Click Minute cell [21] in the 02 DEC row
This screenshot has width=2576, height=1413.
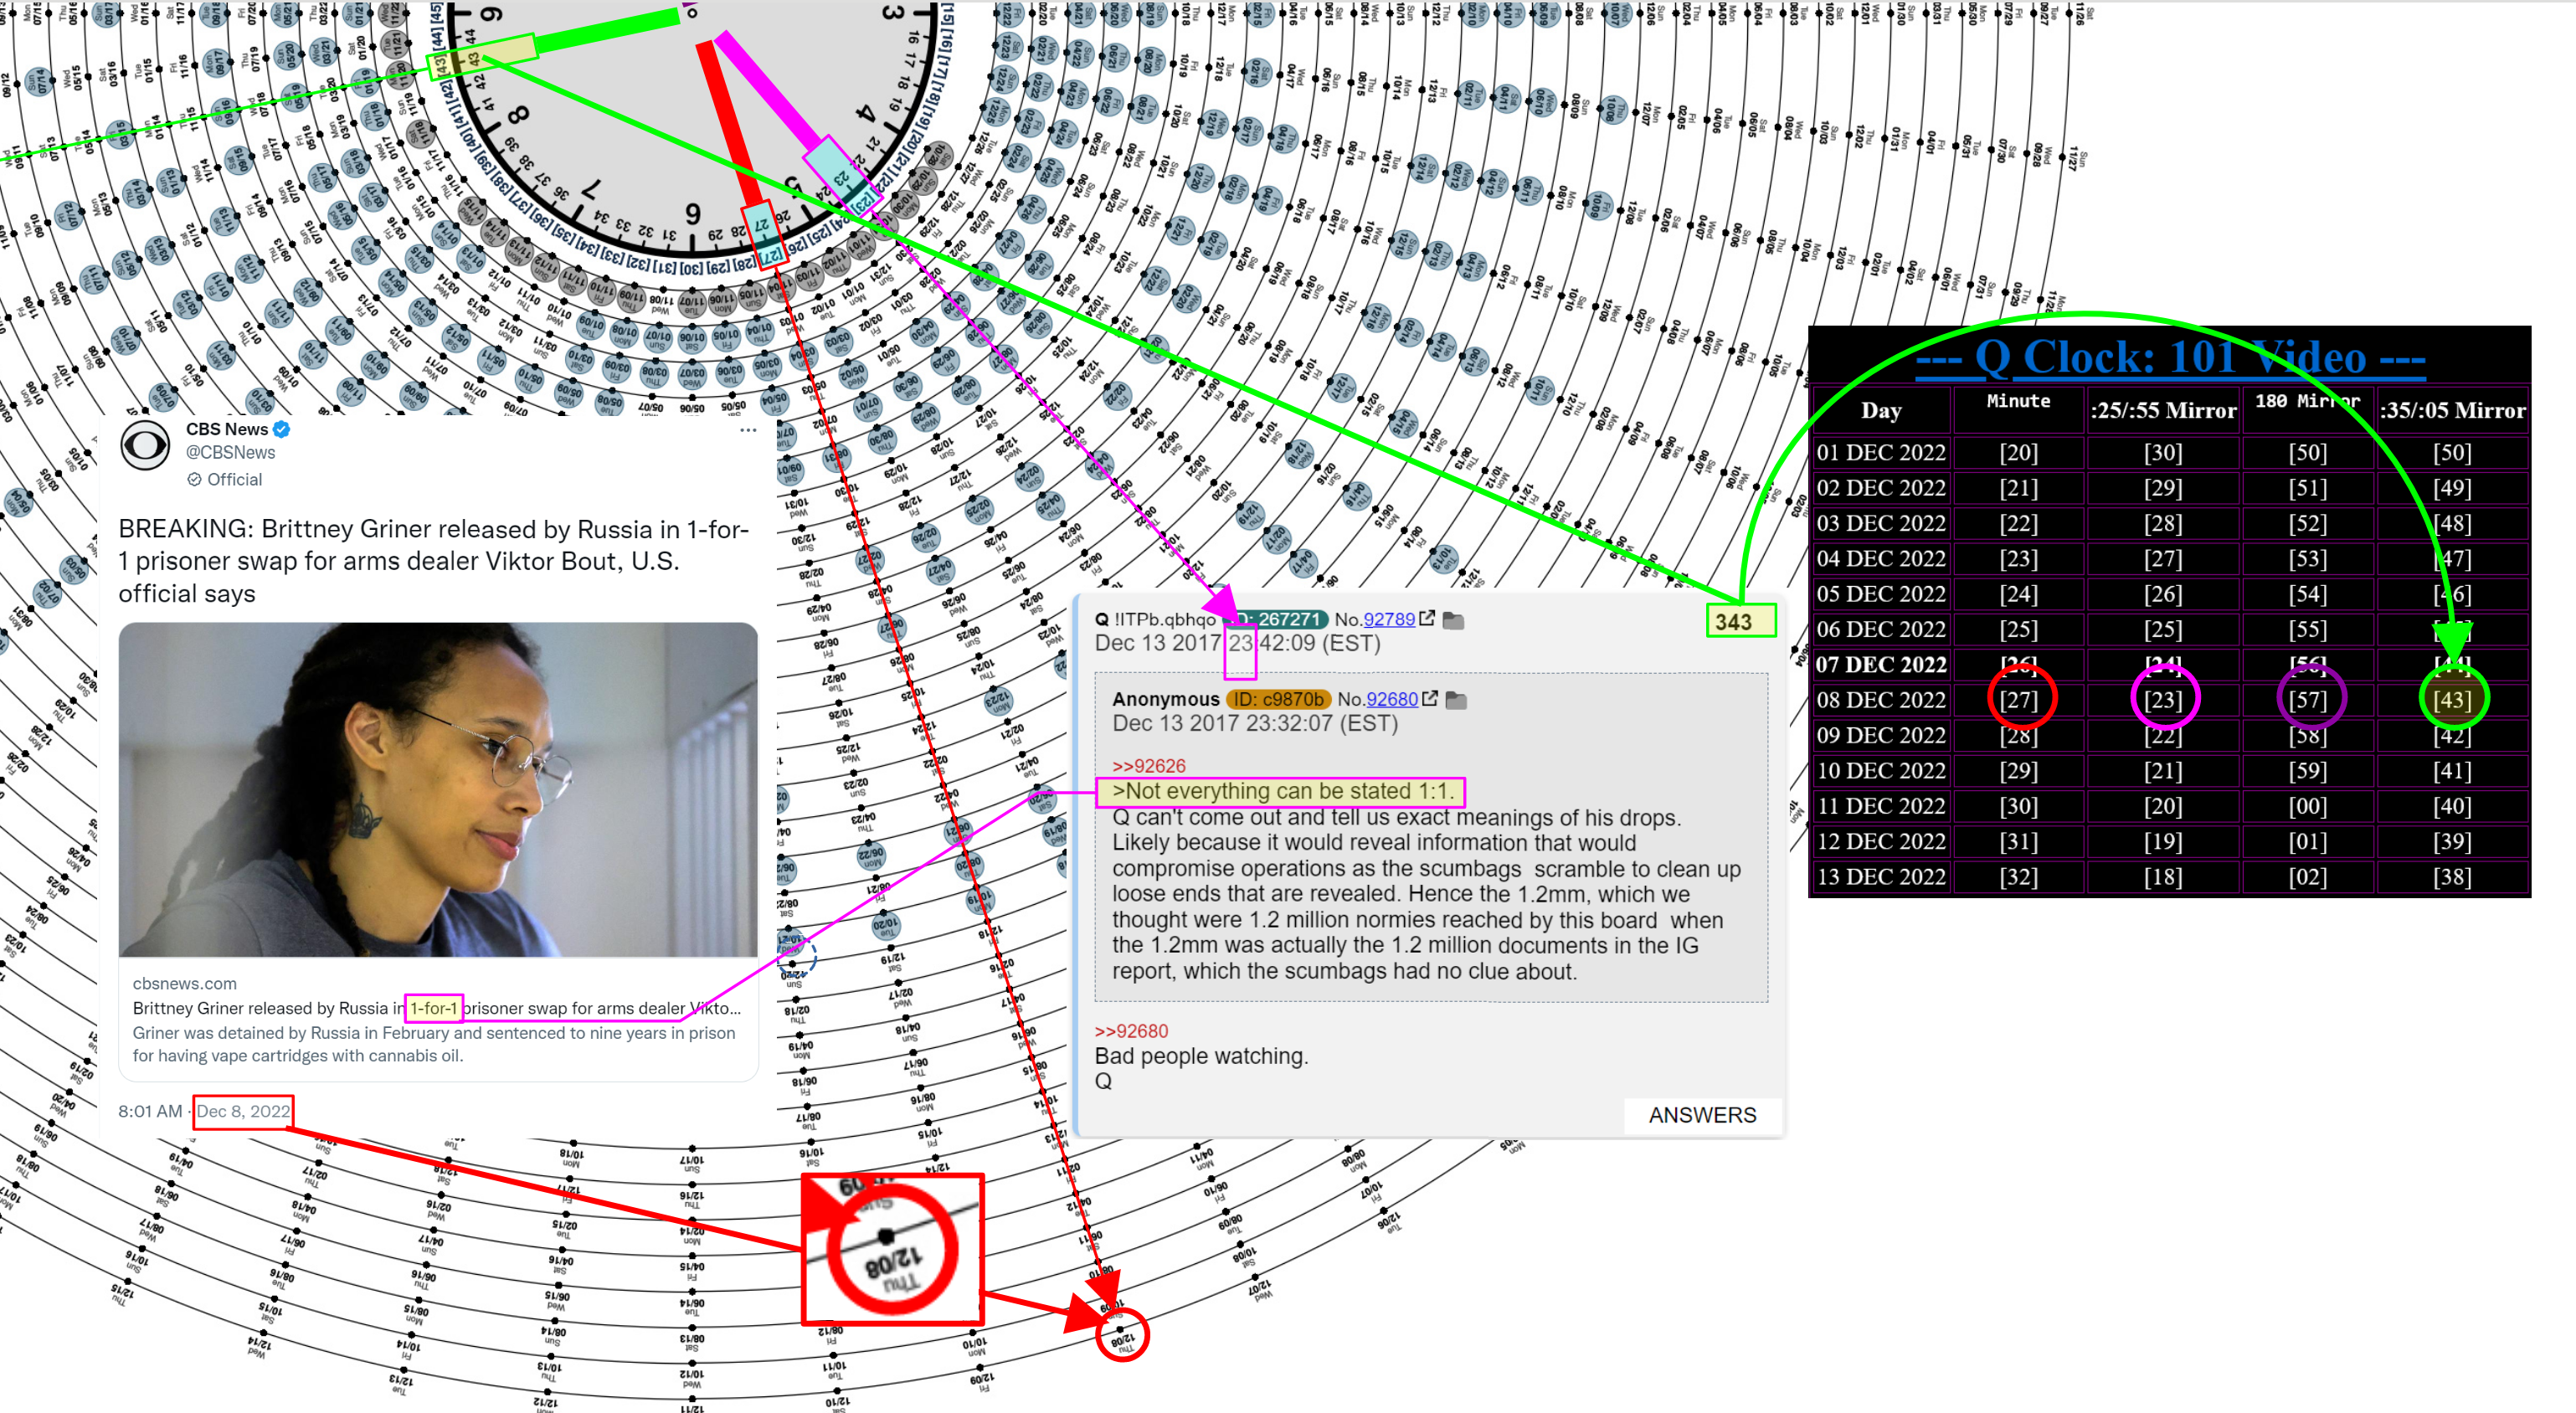click(x=2018, y=488)
